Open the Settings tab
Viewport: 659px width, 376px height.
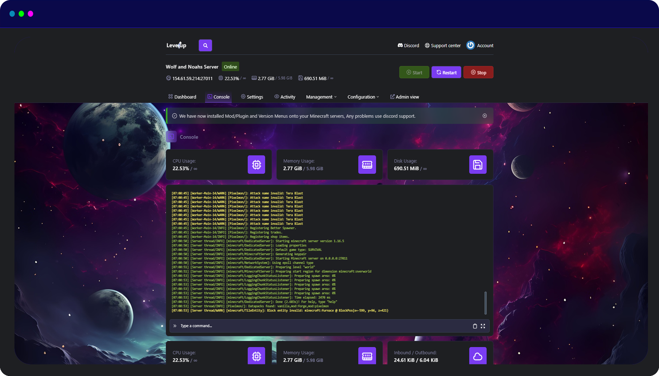click(252, 97)
